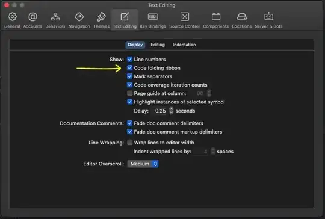Switch to the Indentation tab
This screenshot has width=325, height=219.
[184, 45]
